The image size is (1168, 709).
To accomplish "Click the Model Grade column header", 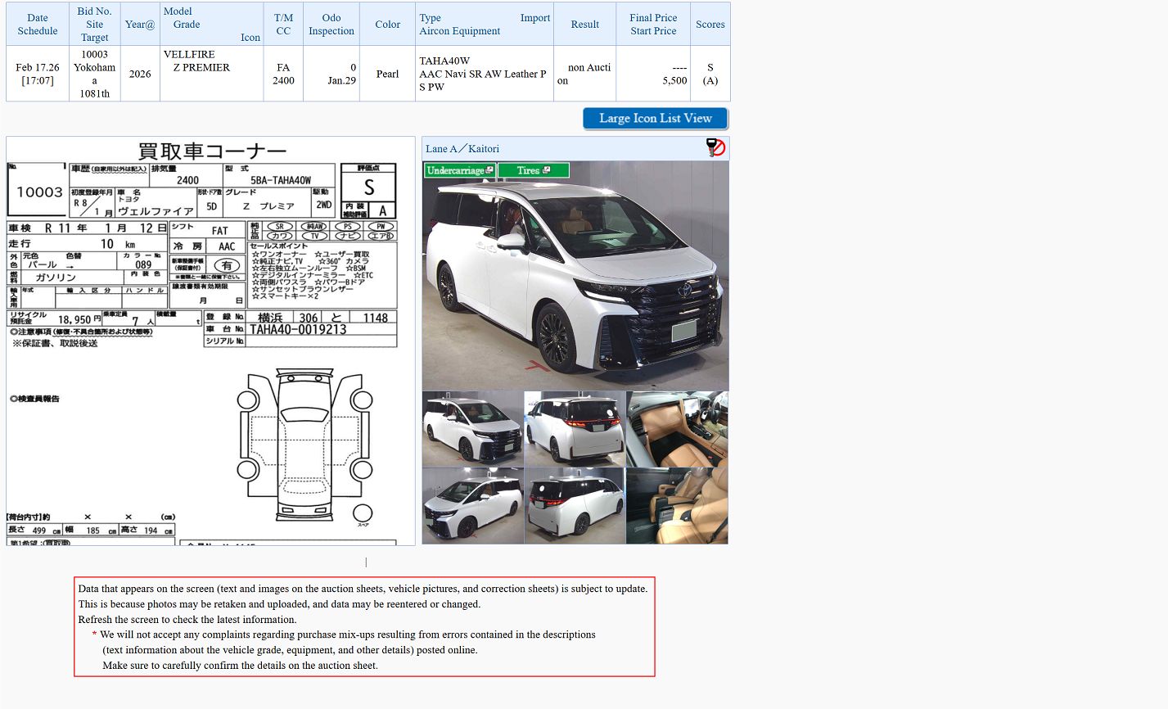I will tap(212, 25).
